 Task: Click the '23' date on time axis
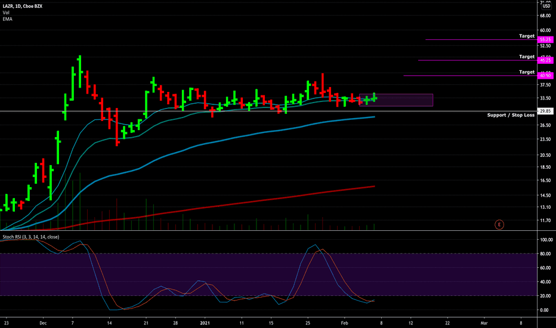7,323
